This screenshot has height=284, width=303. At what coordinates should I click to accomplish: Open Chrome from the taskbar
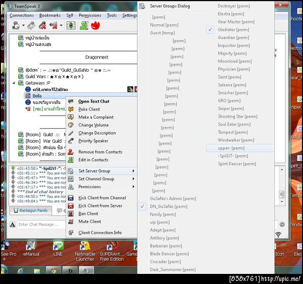pyautogui.click(x=54, y=271)
